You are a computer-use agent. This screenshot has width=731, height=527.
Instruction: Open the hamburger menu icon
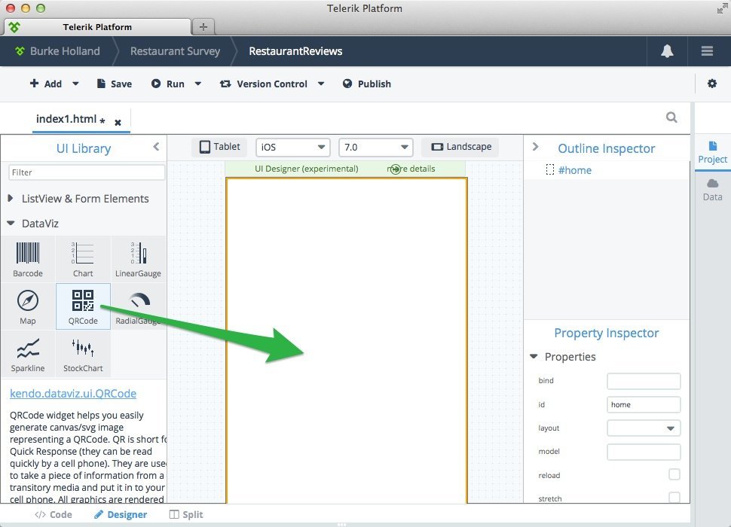coord(707,51)
